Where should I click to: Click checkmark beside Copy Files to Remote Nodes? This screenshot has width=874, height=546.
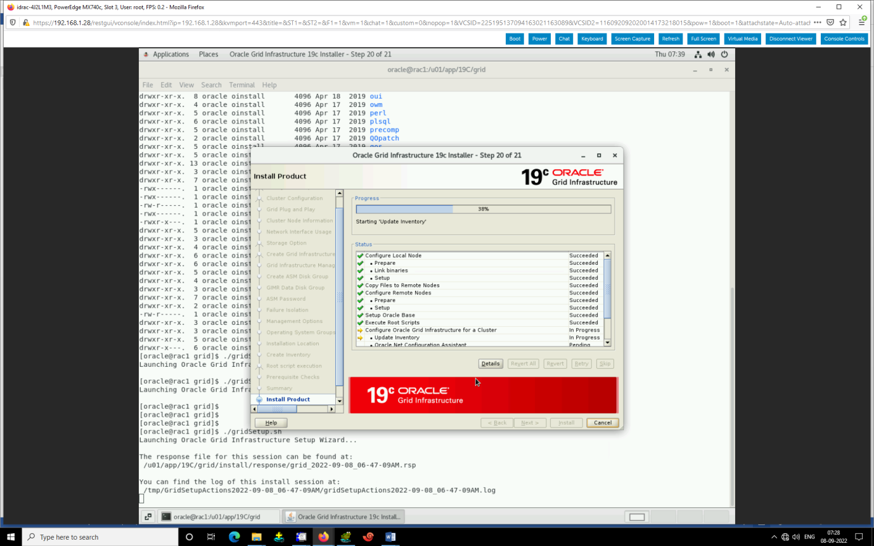tap(360, 286)
